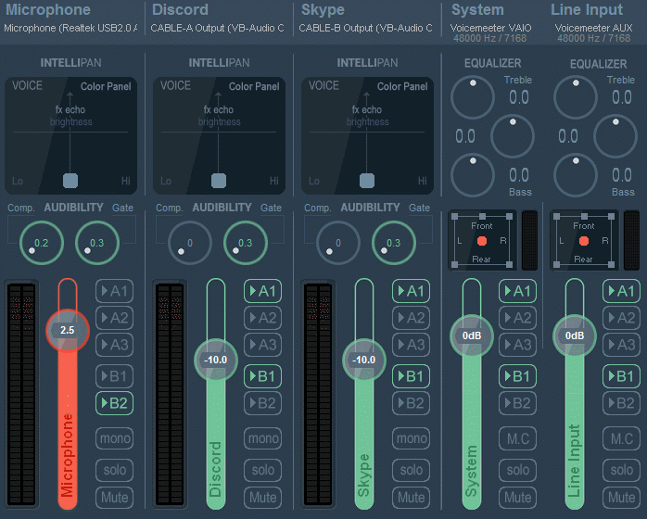
Task: Toggle A2 bus on Skype strip
Action: coord(411,318)
